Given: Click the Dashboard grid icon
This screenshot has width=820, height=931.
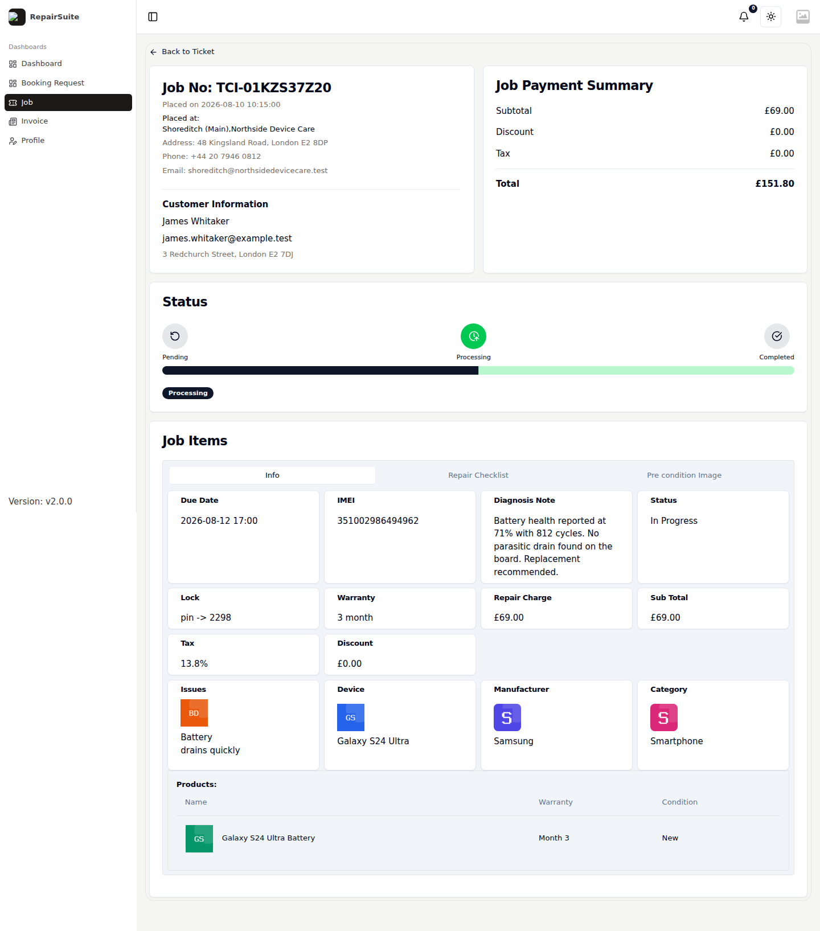Looking at the screenshot, I should [x=13, y=64].
